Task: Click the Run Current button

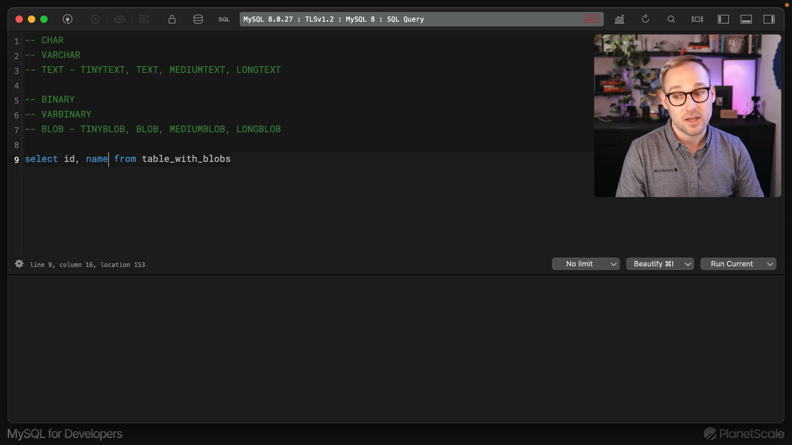Action: coord(732,264)
